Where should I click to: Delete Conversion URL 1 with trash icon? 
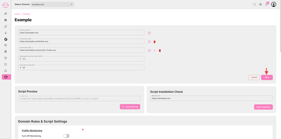pos(155,42)
